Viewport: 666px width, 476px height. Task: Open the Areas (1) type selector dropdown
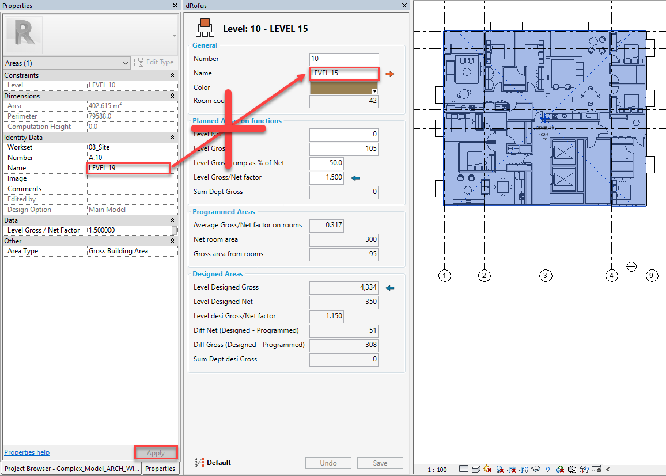click(x=126, y=63)
